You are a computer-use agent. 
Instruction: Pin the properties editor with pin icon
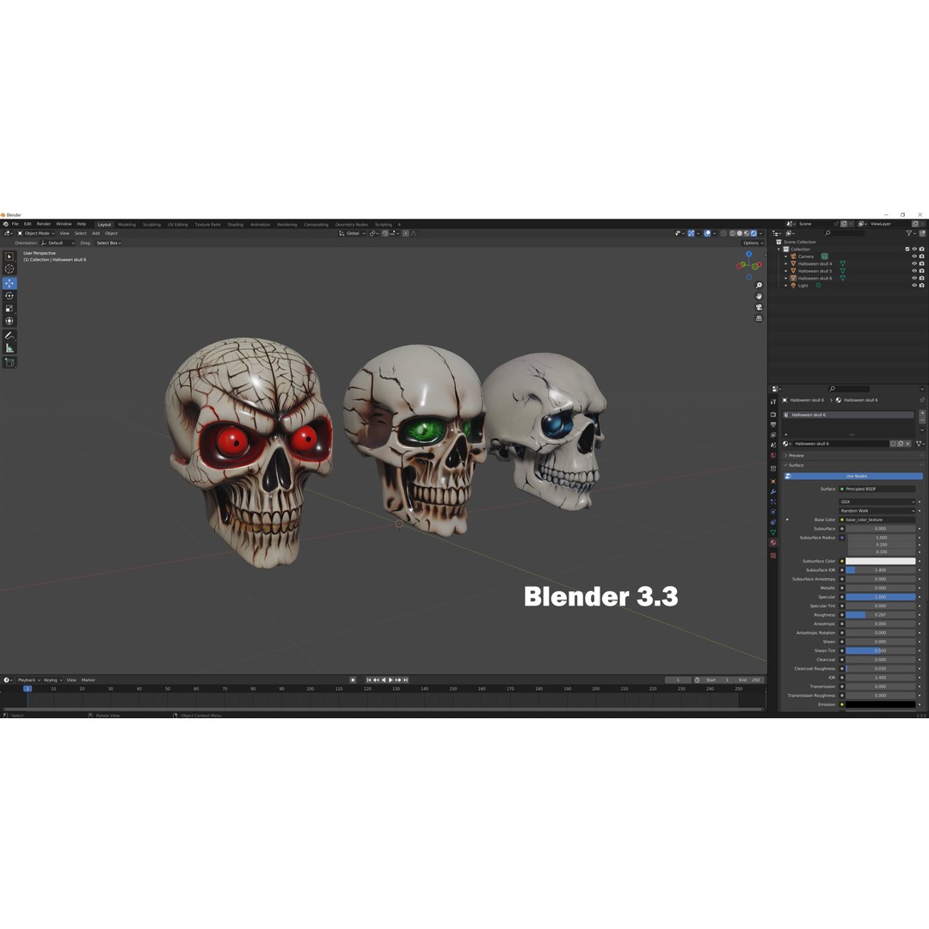pos(922,400)
